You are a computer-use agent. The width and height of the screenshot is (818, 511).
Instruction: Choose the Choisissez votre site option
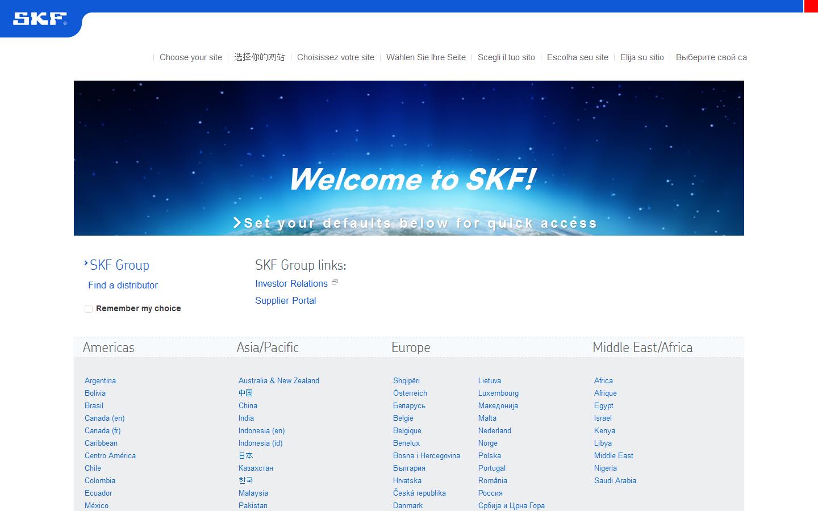click(335, 57)
